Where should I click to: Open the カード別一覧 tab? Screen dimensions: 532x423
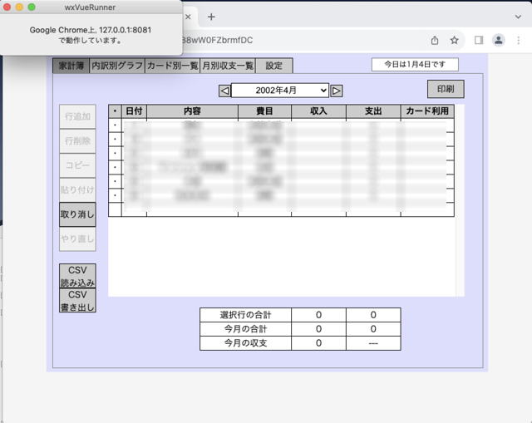172,66
